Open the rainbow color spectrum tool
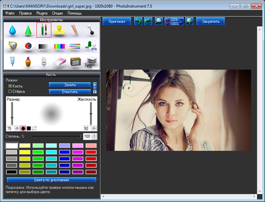The width and height of the screenshot is (265, 202). click(60, 46)
